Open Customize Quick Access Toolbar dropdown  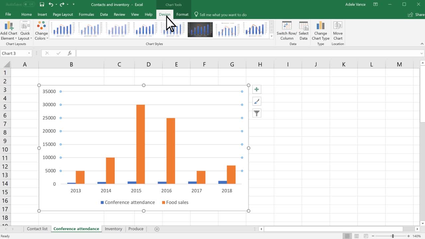(x=73, y=5)
